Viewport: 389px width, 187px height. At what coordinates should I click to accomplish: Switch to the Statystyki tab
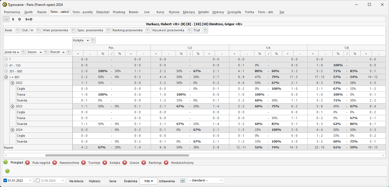click(x=103, y=12)
